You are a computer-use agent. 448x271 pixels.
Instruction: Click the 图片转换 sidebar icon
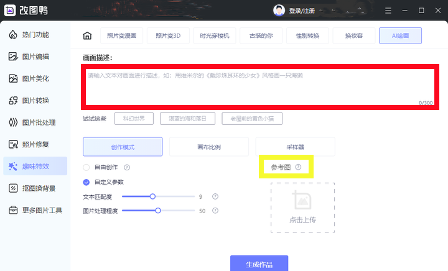pyautogui.click(x=13, y=101)
